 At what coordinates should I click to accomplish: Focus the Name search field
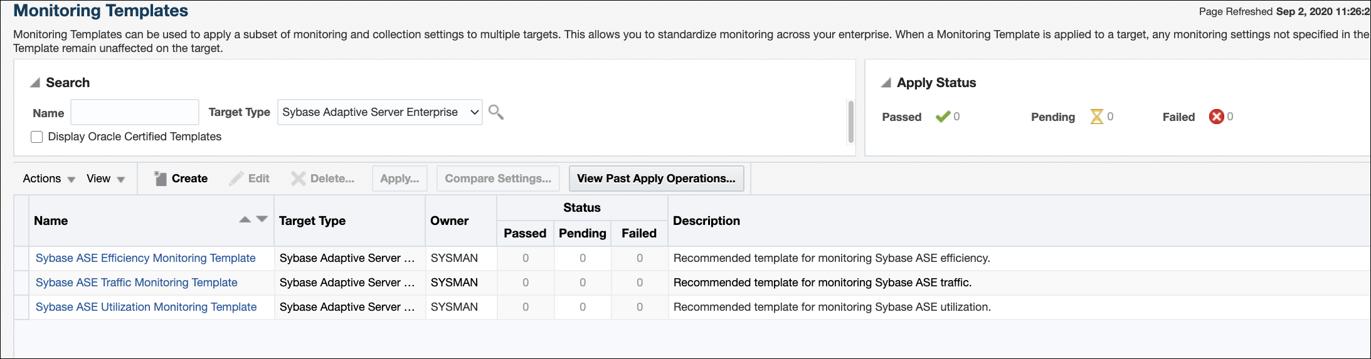click(x=135, y=112)
